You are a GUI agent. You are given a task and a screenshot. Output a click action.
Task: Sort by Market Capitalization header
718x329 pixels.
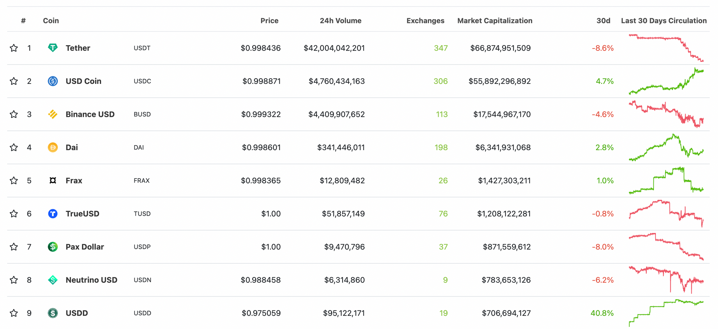495,21
